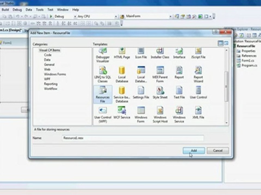
Task: Click the Add button
Action: click(x=194, y=151)
